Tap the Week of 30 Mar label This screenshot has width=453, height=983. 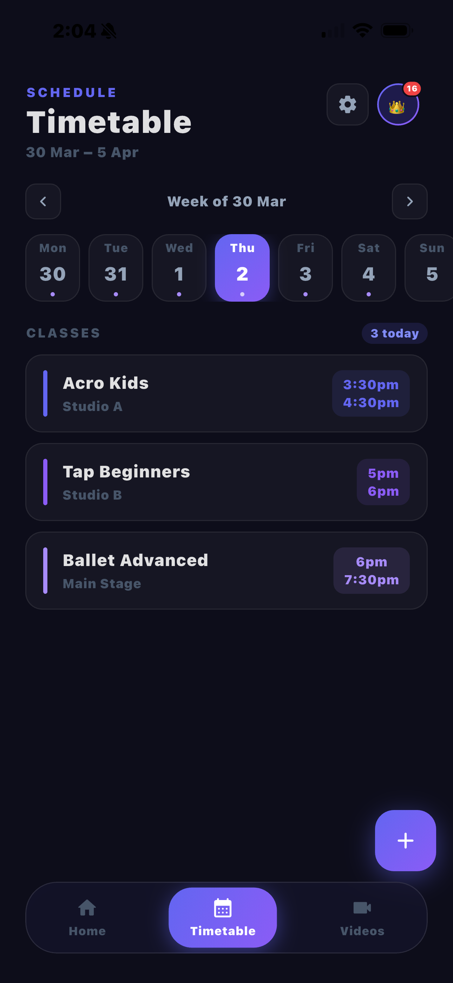pyautogui.click(x=226, y=201)
